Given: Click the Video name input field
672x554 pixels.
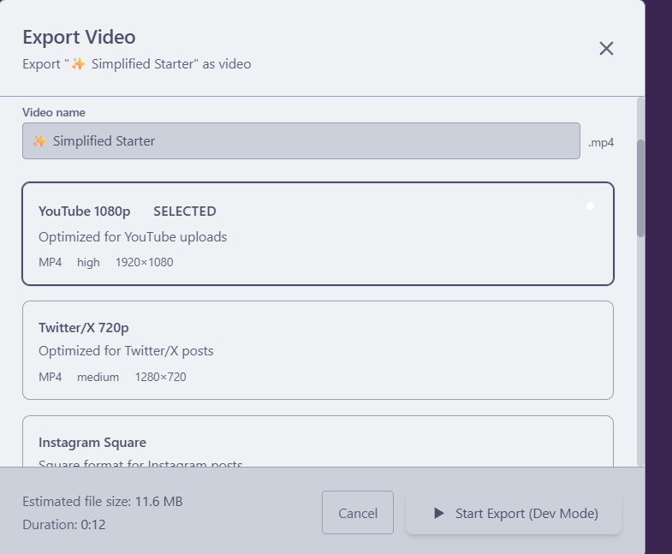Looking at the screenshot, I should point(300,141).
